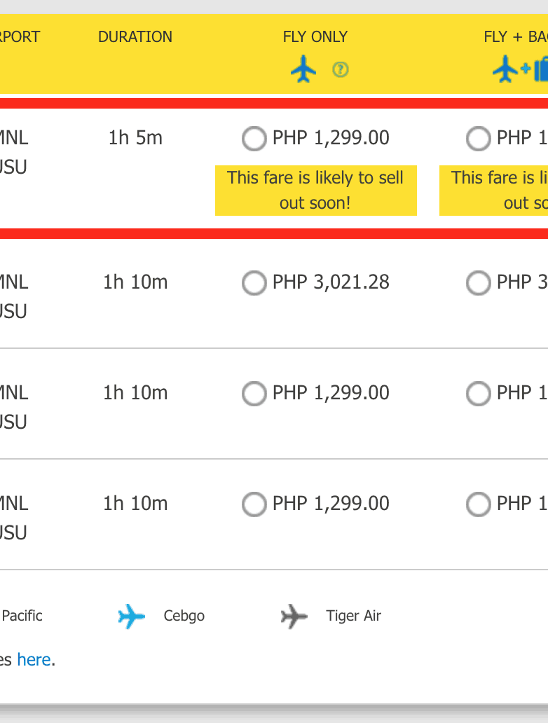The image size is (548, 723).
Task: Click the blue Cebgo airplane icon
Action: pos(131,617)
